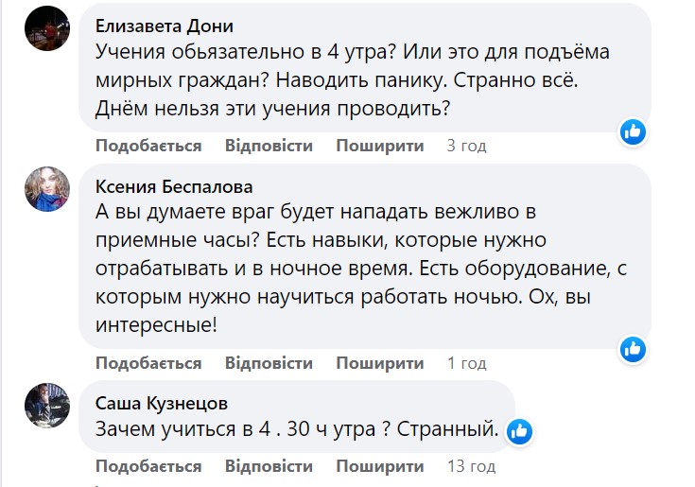Like Ксения Беспалова's comment via Подобається
Screen dimensions: 695x487
(x=148, y=363)
